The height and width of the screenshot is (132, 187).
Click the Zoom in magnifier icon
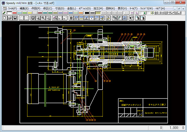coord(38,18)
